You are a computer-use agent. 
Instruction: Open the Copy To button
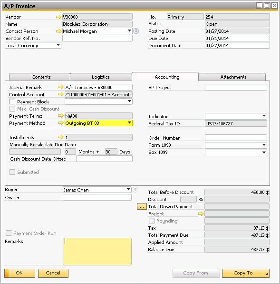click(x=246, y=273)
